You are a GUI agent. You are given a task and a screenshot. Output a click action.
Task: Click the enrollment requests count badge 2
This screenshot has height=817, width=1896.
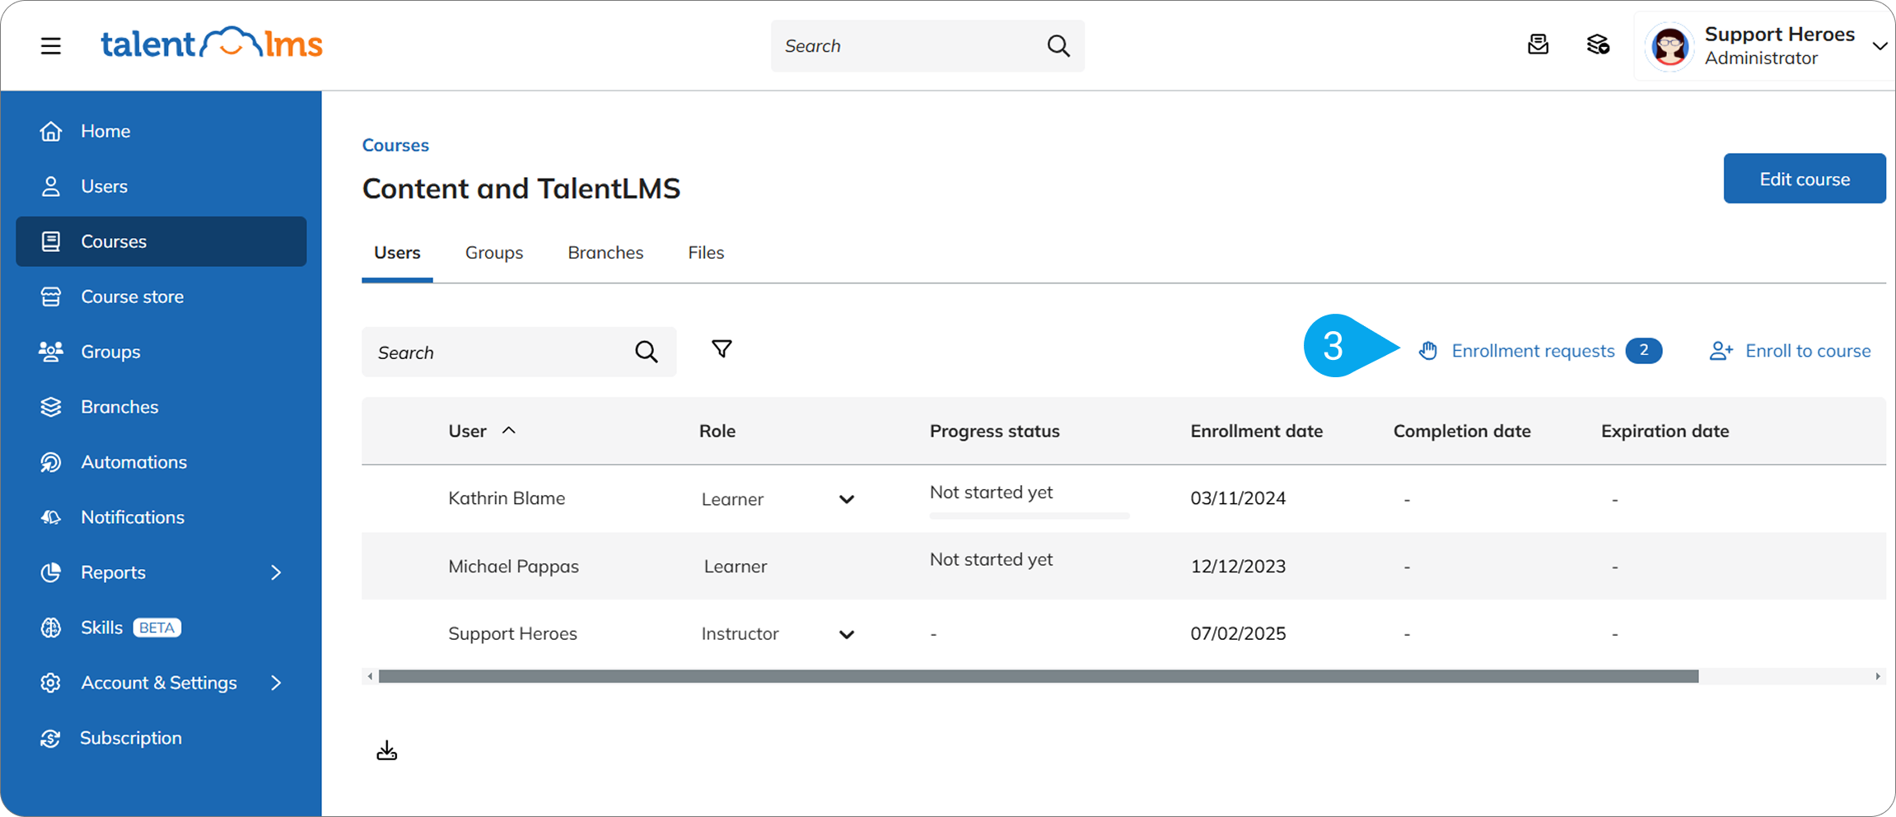pyautogui.click(x=1643, y=351)
